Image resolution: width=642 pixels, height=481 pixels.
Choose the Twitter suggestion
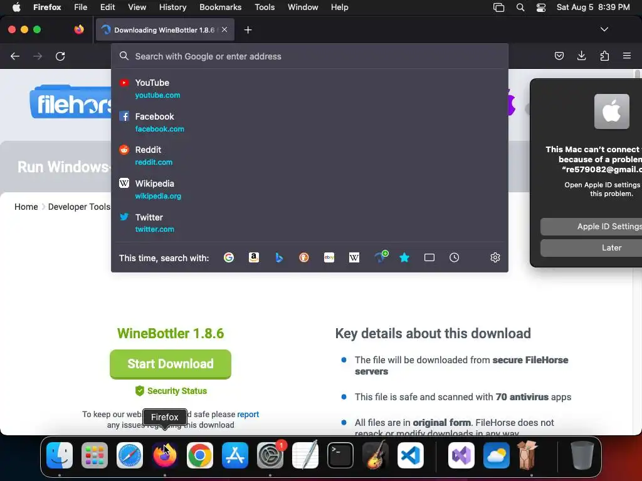pos(310,223)
